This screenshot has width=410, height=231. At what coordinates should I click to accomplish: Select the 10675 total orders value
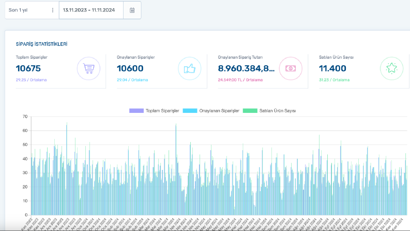(28, 68)
